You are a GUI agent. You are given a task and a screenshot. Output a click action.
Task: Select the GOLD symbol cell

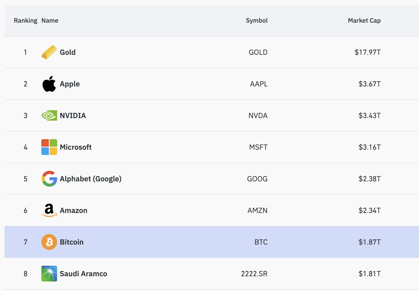coord(258,52)
